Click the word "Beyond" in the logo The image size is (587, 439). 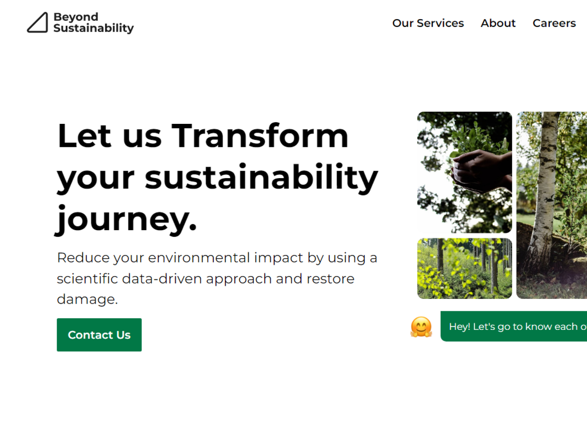[x=76, y=17]
